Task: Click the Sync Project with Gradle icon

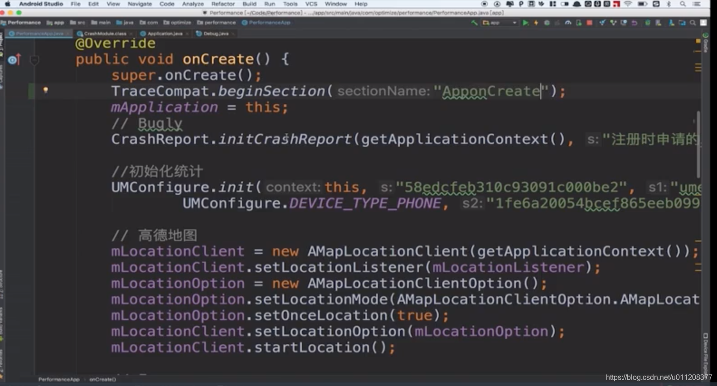Action: click(648, 22)
